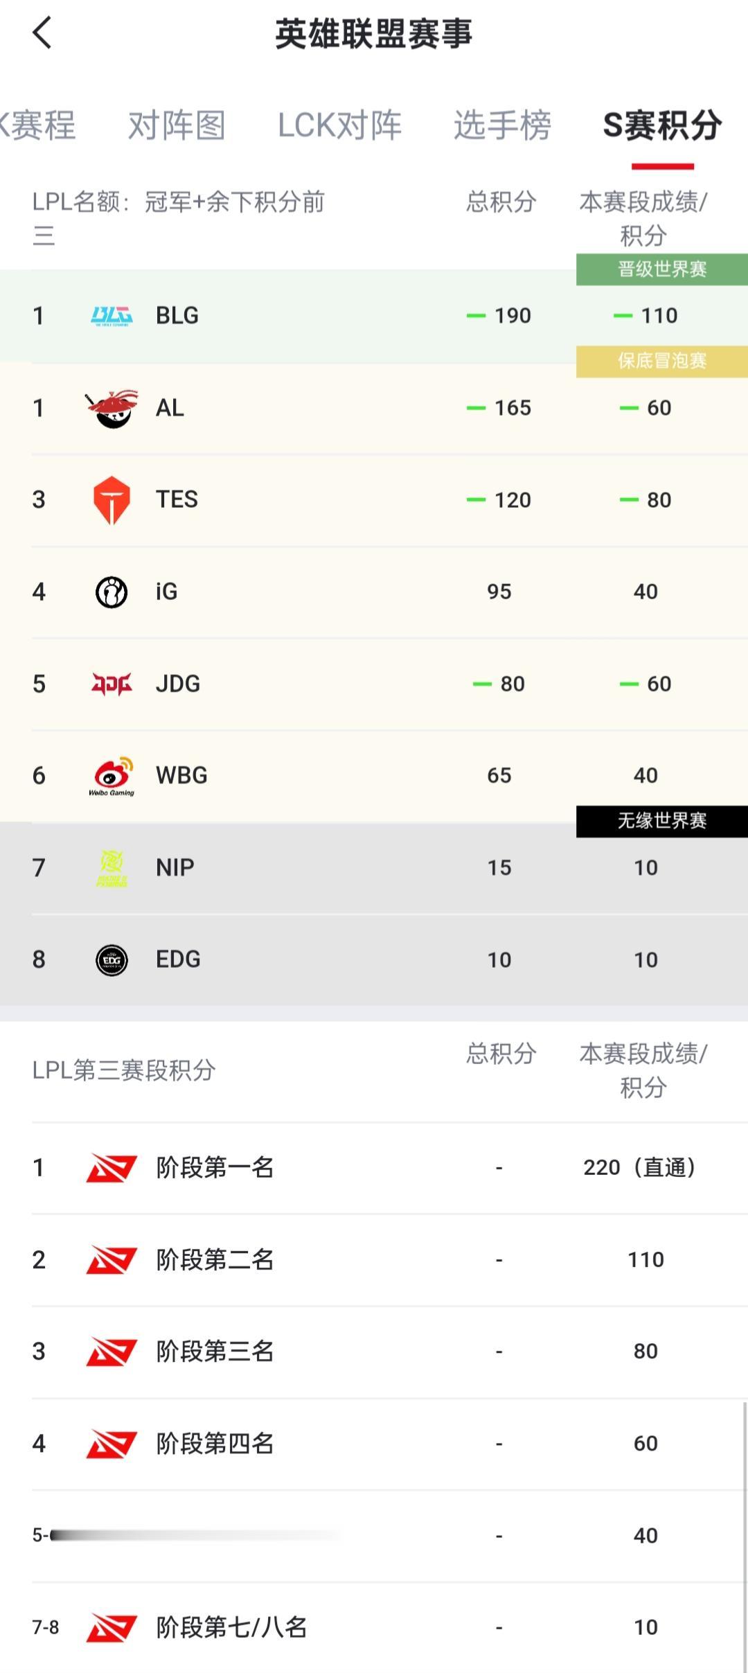748x1673 pixels.
Task: Switch to the LCK对阵 tab
Action: tap(339, 125)
